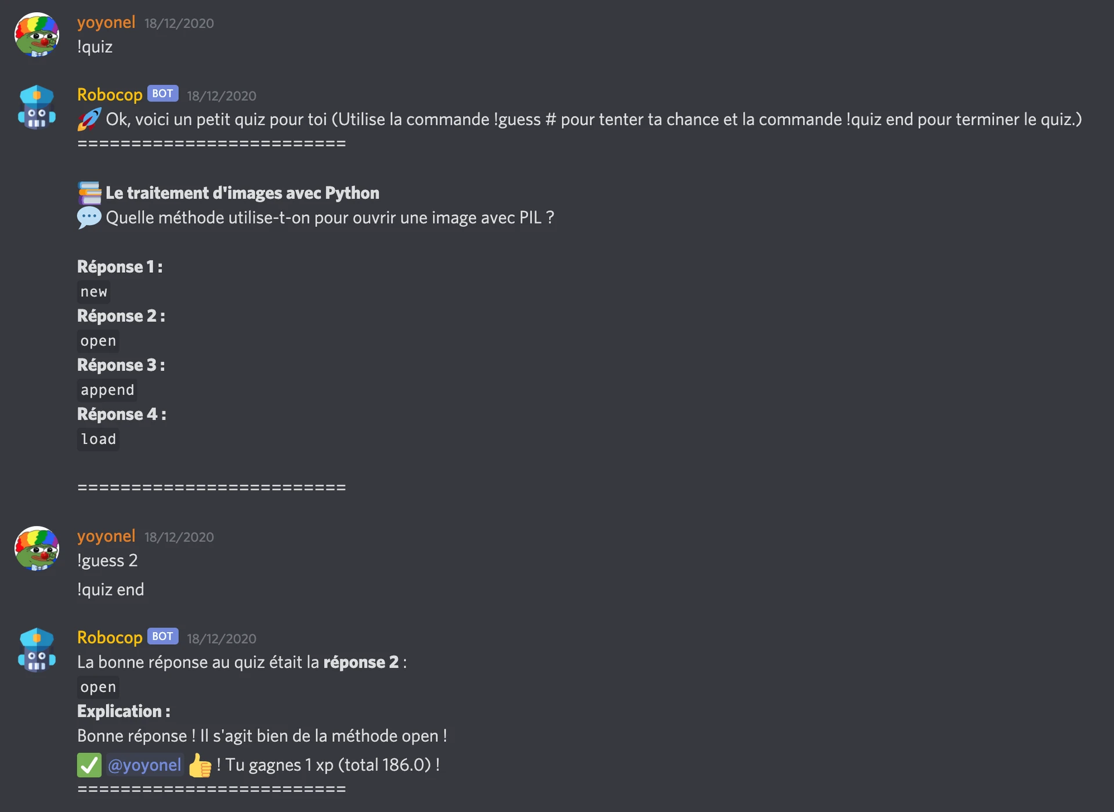Click the username yoyonel at the top
The height and width of the screenshot is (812, 1114).
tap(106, 23)
